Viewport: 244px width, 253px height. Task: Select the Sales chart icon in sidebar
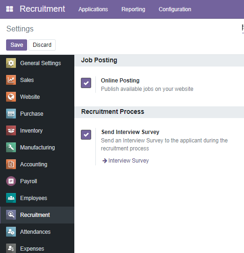[11, 80]
